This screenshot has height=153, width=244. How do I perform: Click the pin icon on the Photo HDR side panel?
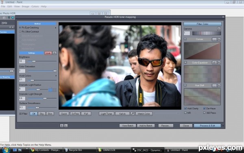tap(10, 27)
